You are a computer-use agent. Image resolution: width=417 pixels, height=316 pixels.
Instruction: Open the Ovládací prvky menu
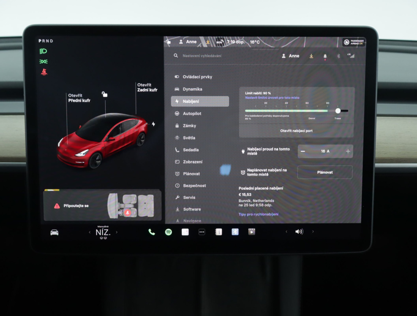(x=200, y=77)
